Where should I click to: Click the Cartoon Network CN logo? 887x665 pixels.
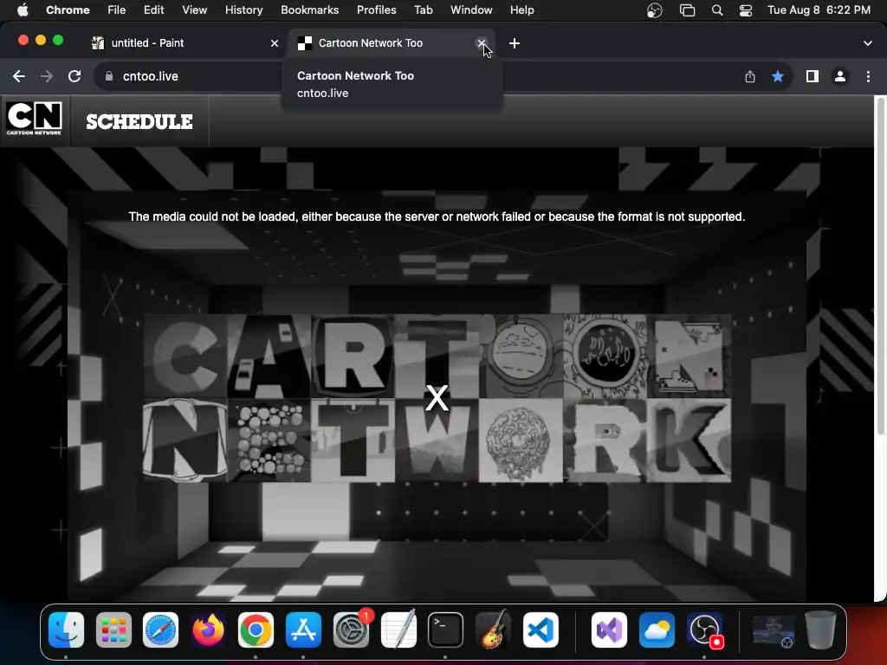[x=35, y=119]
